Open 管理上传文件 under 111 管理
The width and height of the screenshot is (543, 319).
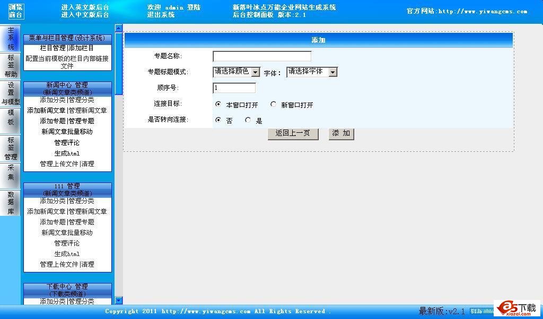tap(59, 265)
